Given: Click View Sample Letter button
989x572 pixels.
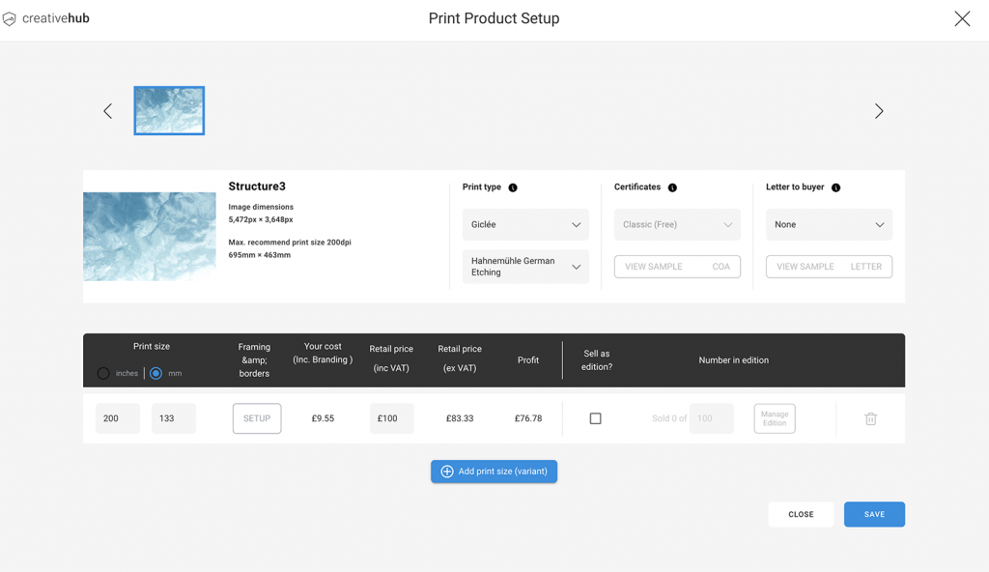Looking at the screenshot, I should pos(829,267).
